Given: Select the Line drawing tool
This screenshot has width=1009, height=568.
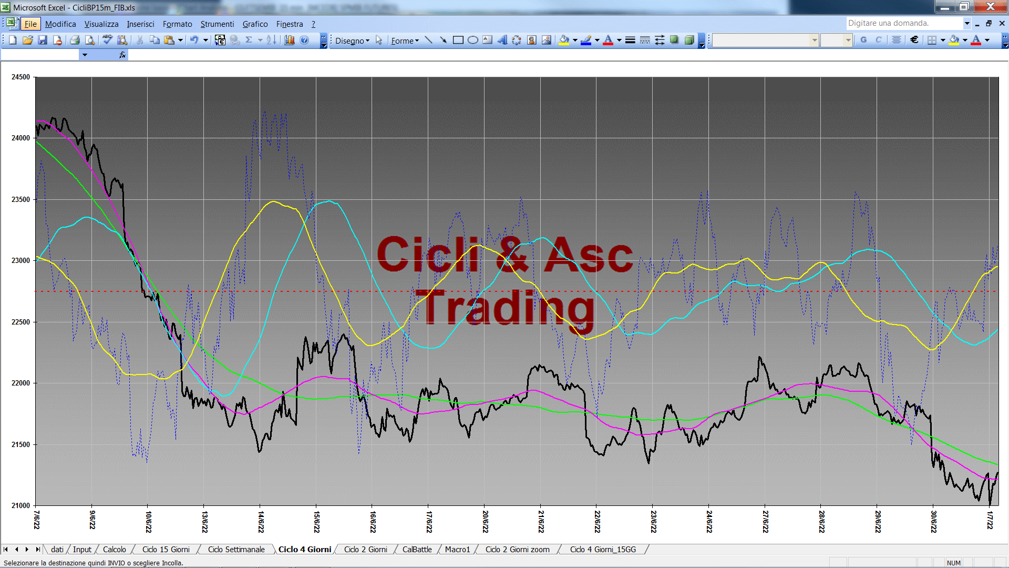Looking at the screenshot, I should coord(429,40).
